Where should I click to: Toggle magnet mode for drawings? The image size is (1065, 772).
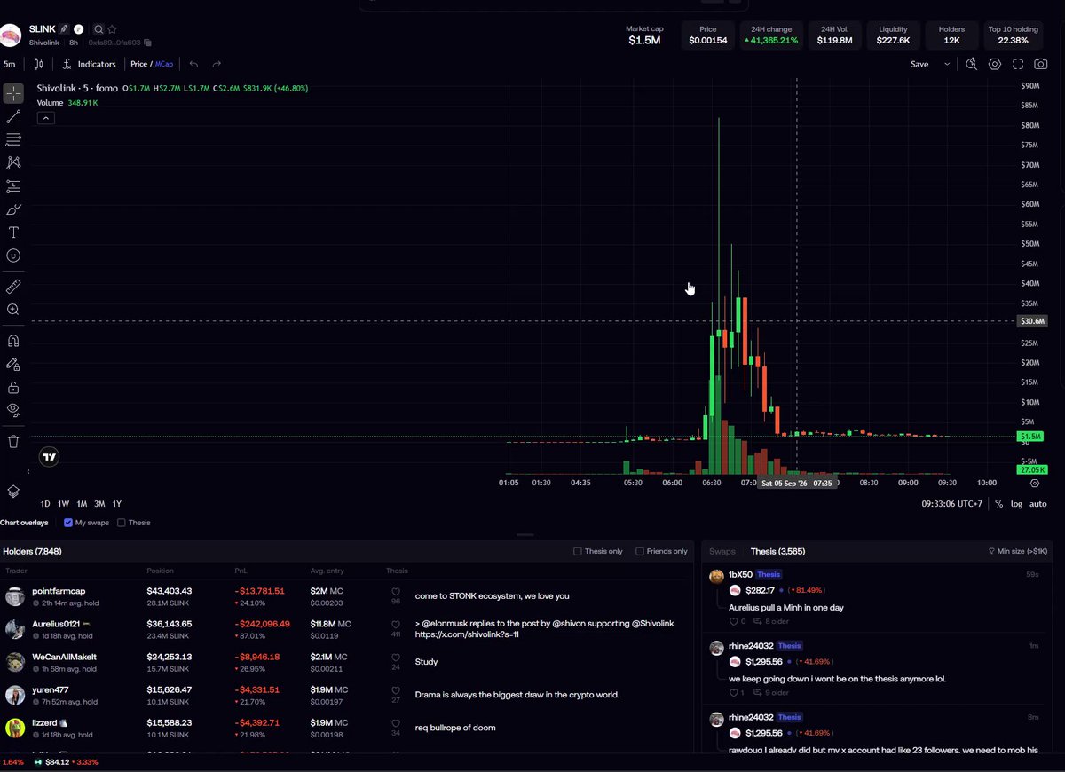13,341
